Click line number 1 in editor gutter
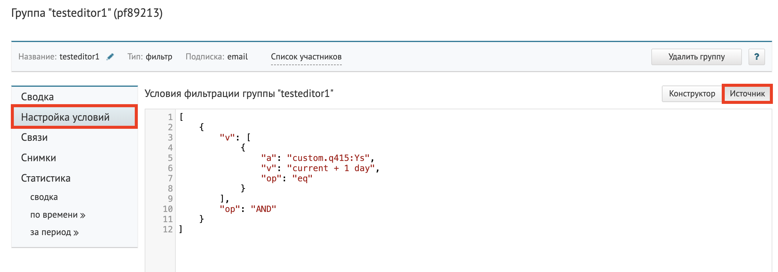 170,117
